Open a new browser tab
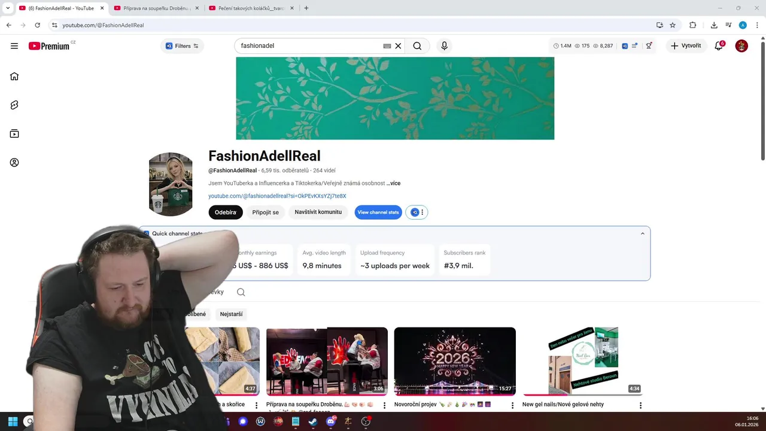Image resolution: width=766 pixels, height=431 pixels. [306, 8]
